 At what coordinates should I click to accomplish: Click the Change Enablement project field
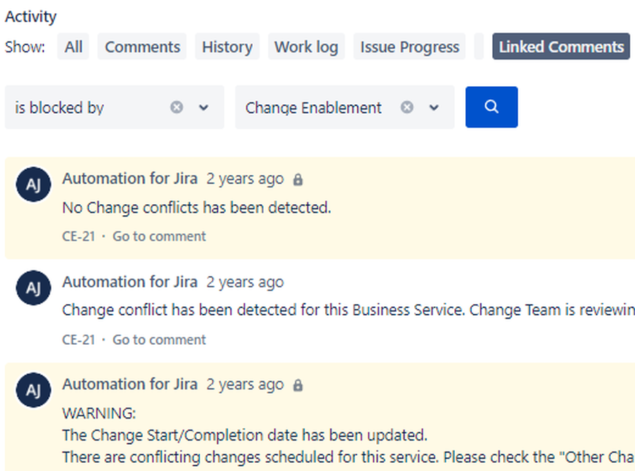point(344,107)
